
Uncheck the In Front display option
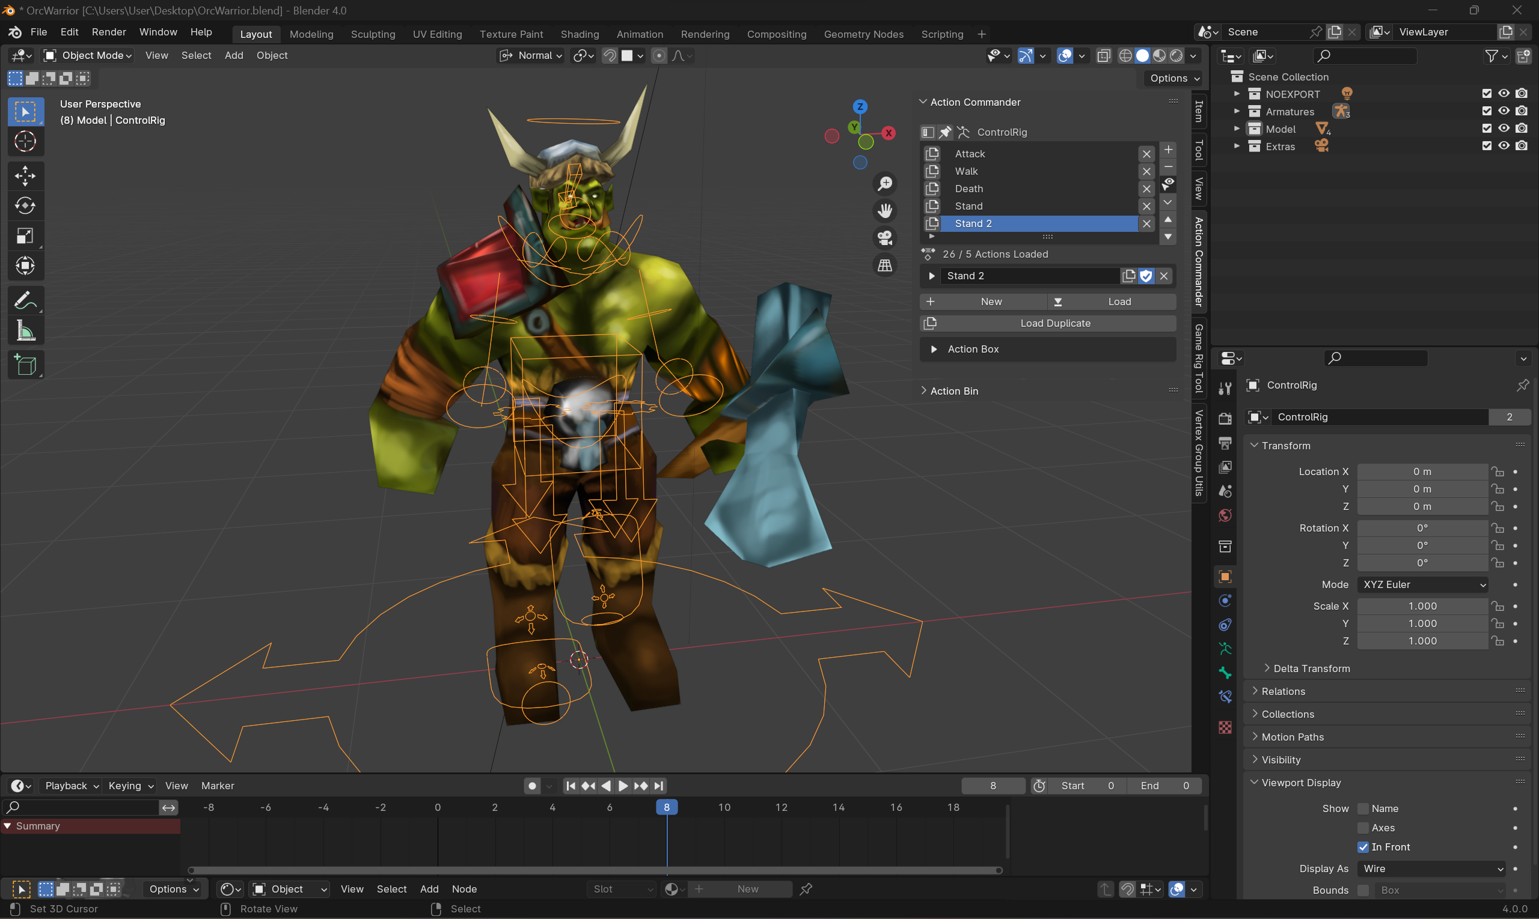pyautogui.click(x=1364, y=846)
